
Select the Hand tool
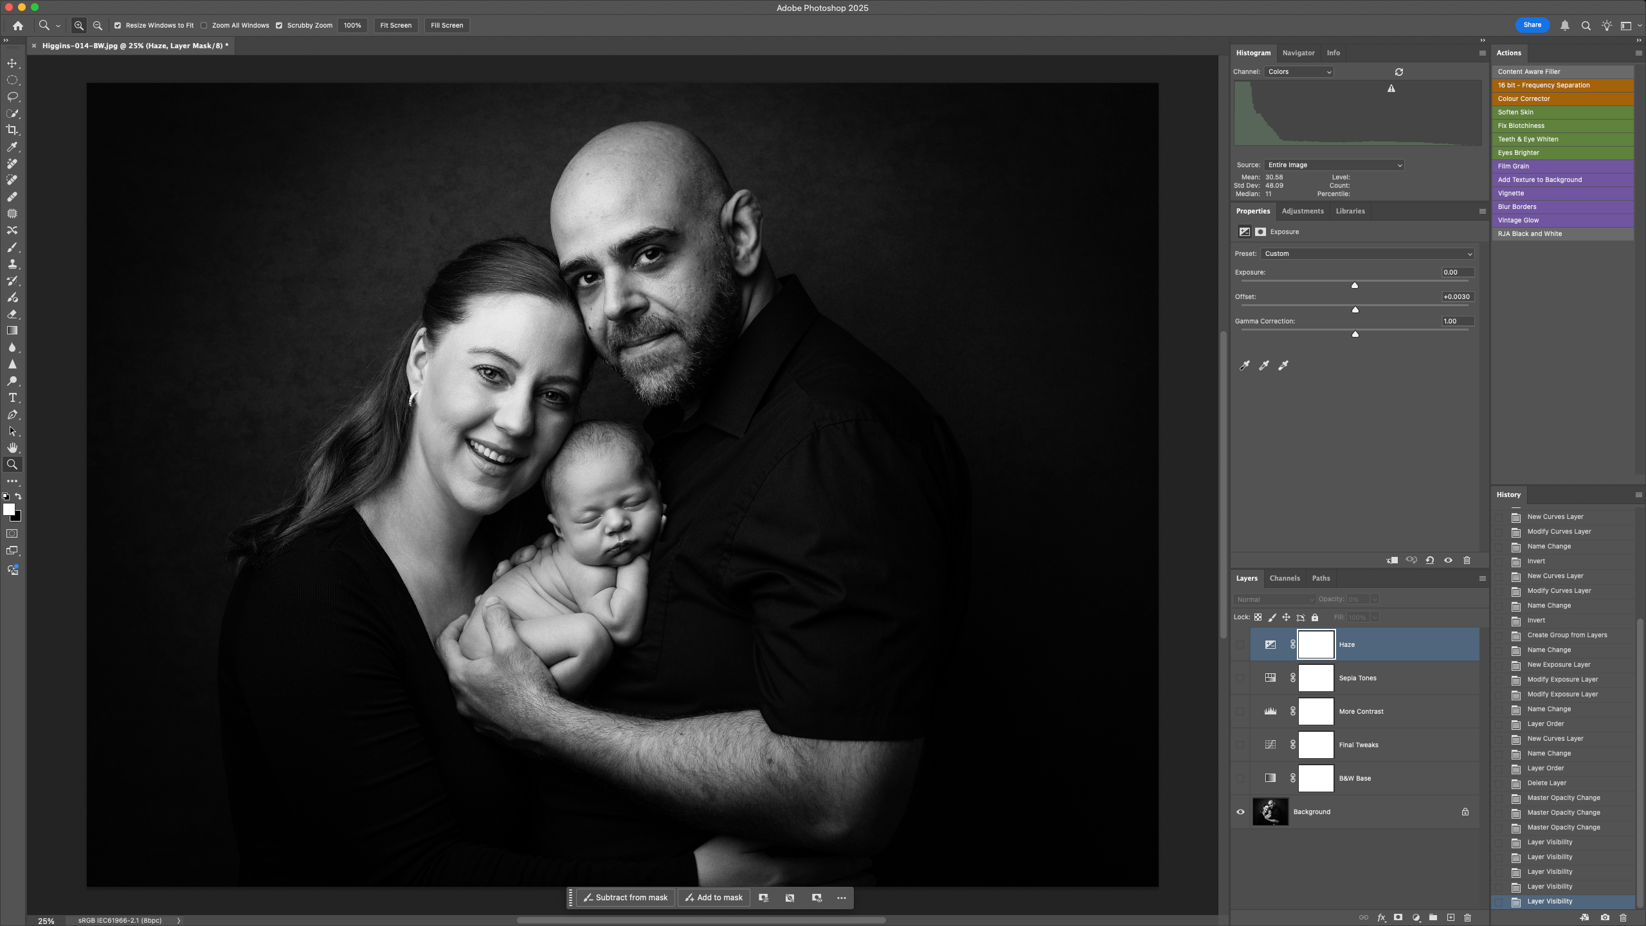tap(12, 448)
